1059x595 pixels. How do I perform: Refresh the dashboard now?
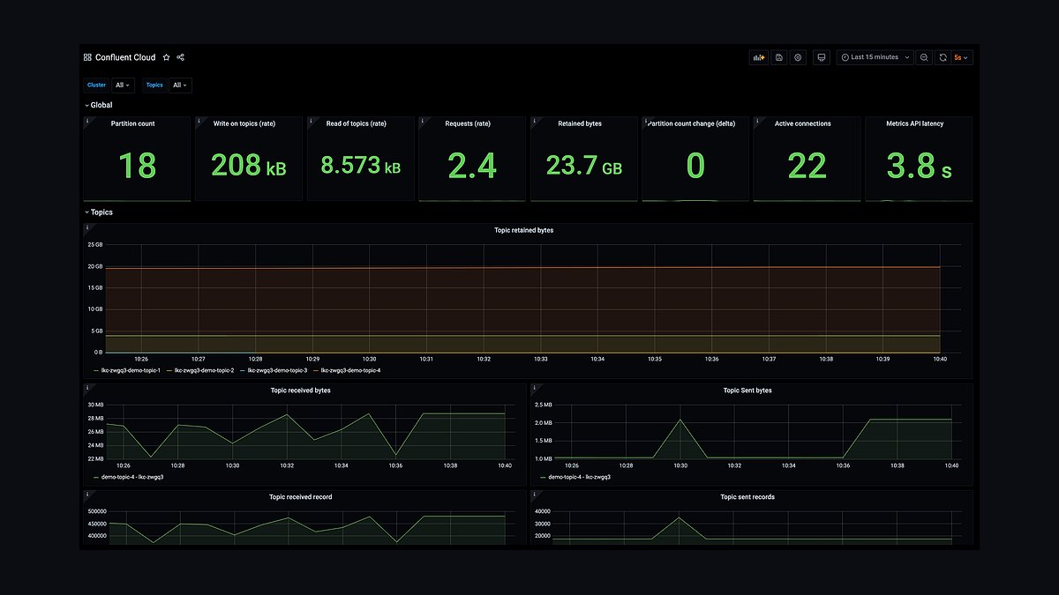point(943,57)
